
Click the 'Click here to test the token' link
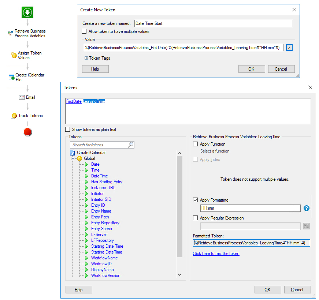216,254
